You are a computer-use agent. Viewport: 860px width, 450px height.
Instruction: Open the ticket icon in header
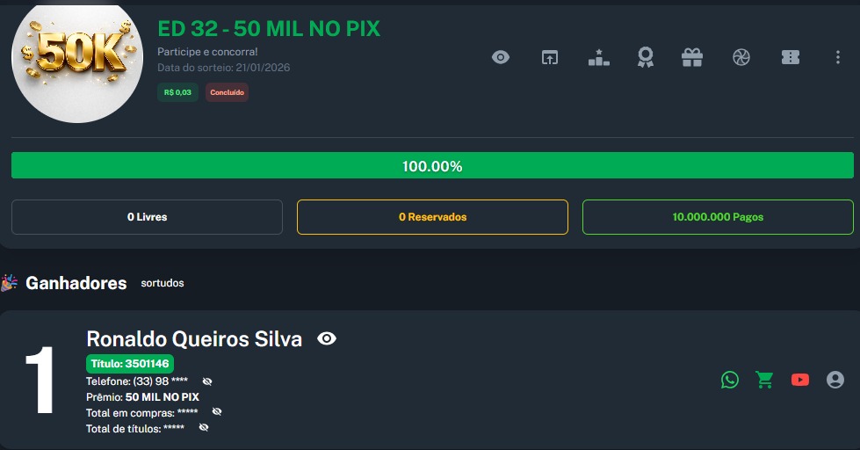point(791,58)
